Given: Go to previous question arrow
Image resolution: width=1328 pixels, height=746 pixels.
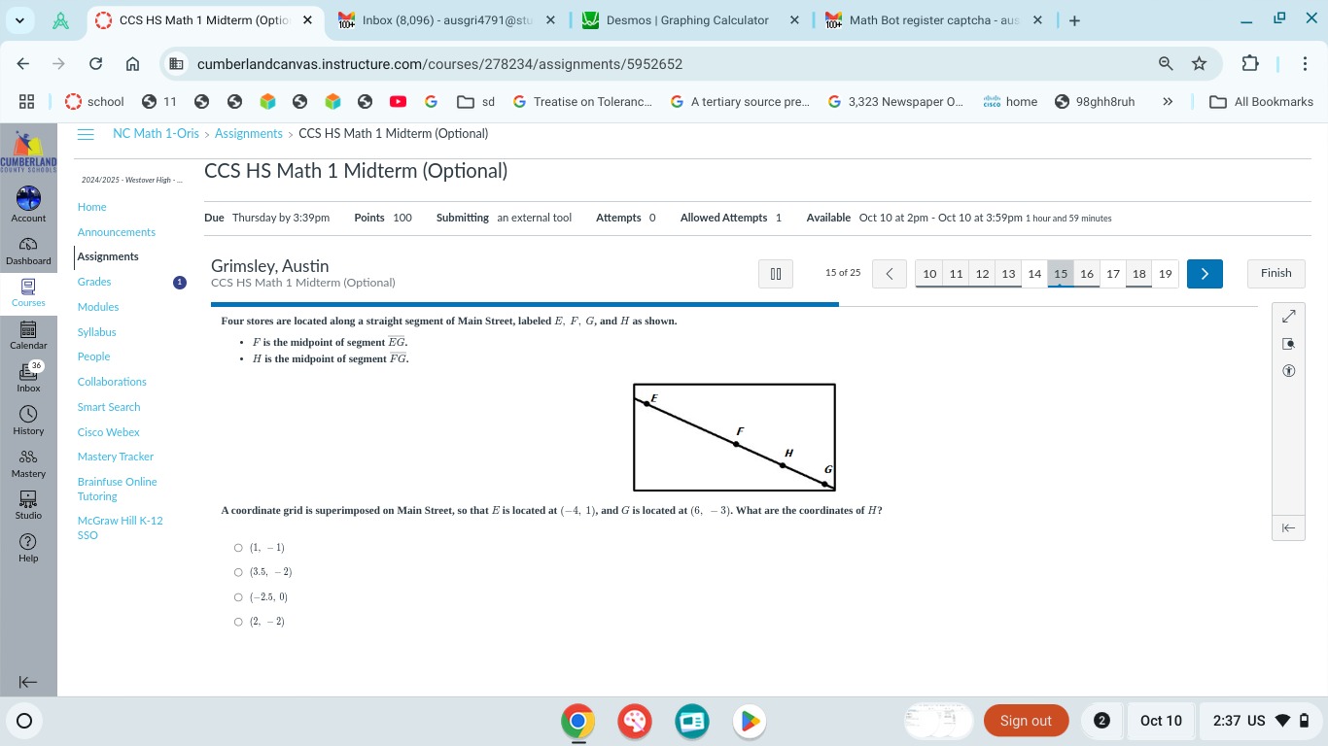Looking at the screenshot, I should pos(889,274).
